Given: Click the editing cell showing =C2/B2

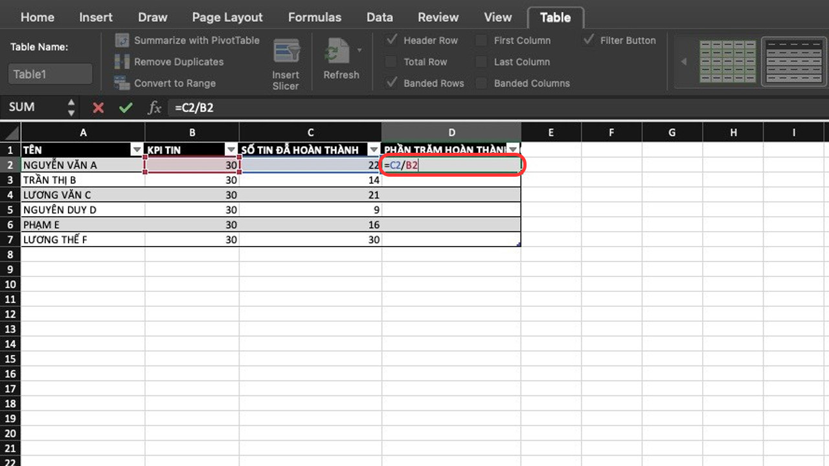Looking at the screenshot, I should (x=451, y=165).
